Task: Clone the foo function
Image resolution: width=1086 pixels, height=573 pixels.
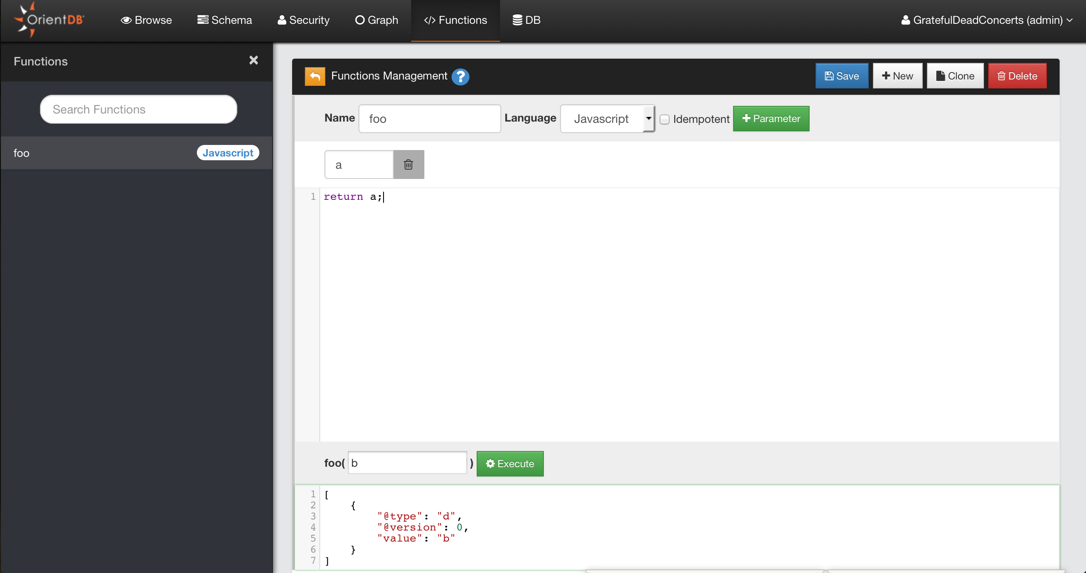Action: (955, 76)
